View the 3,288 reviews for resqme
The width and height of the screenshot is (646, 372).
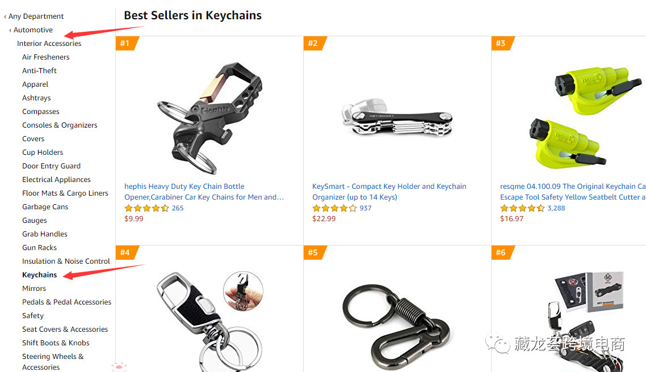[556, 208]
